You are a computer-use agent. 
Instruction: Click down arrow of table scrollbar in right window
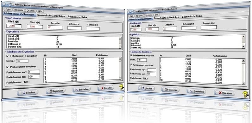point(243,83)
